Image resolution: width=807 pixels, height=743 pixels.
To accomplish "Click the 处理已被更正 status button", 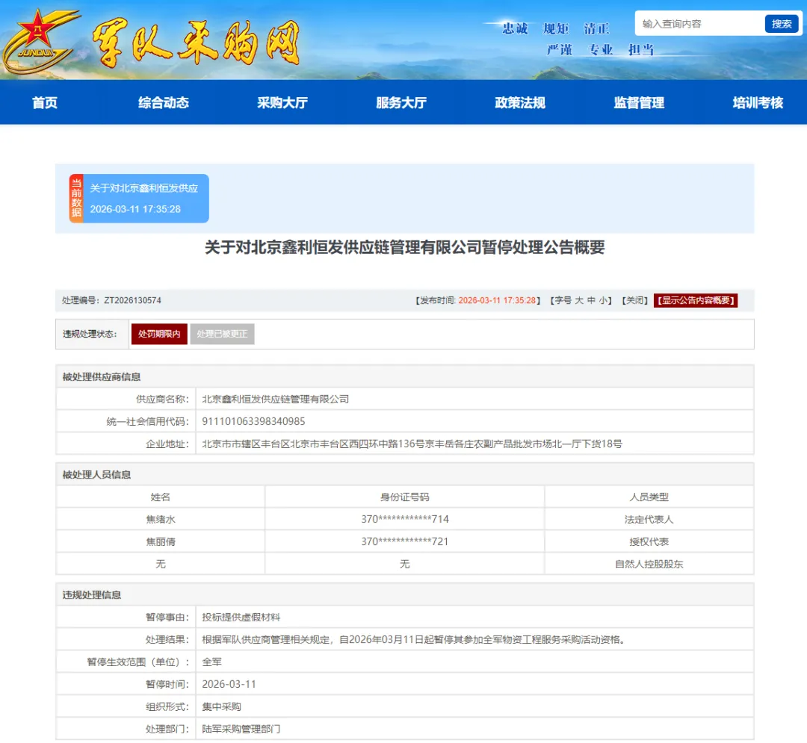I will coord(222,335).
